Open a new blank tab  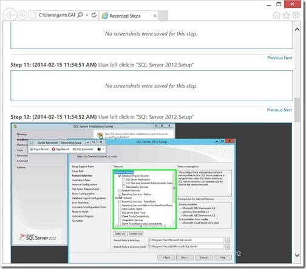point(163,16)
